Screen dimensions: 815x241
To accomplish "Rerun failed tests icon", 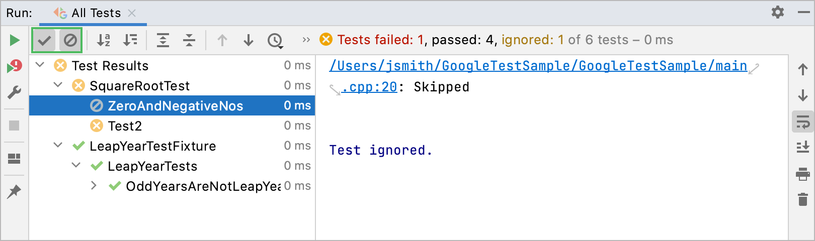I will [x=15, y=66].
